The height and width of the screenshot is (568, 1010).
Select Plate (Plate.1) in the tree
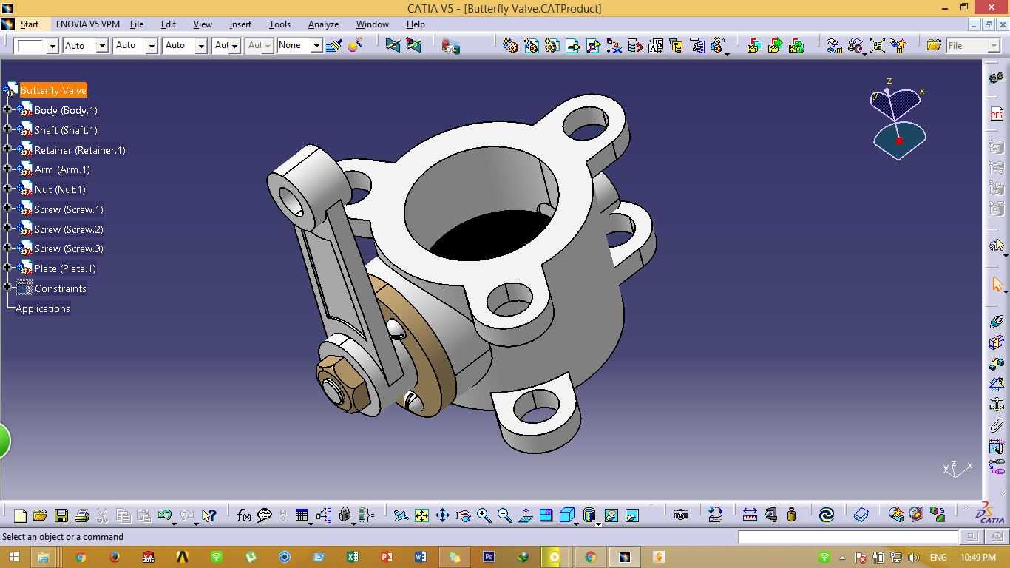coord(65,268)
